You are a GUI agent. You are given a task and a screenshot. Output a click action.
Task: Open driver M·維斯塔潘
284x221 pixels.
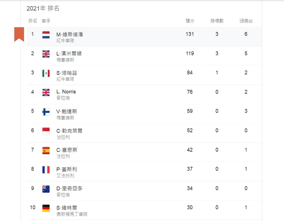70,34
